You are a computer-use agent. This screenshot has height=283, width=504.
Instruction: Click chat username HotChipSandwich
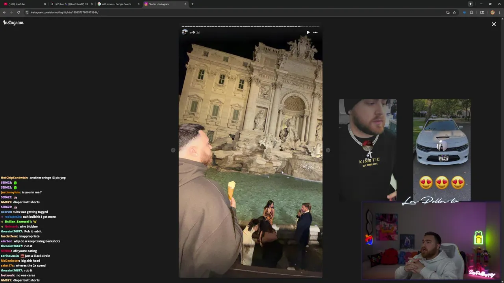[x=14, y=178]
